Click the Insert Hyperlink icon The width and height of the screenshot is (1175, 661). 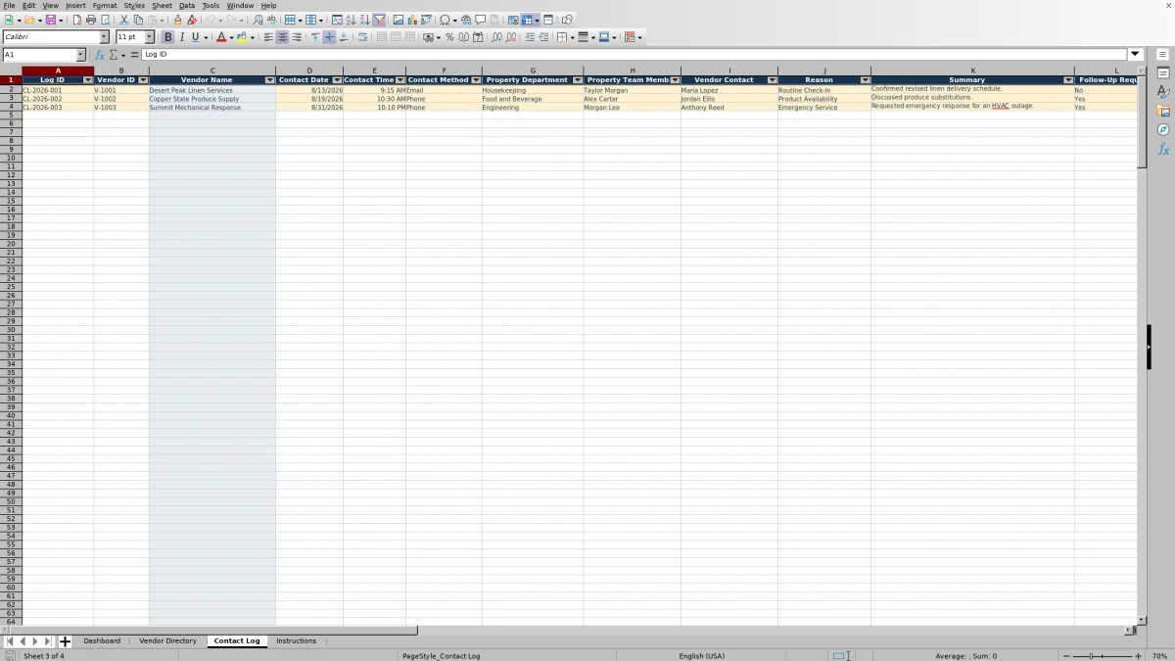point(466,20)
